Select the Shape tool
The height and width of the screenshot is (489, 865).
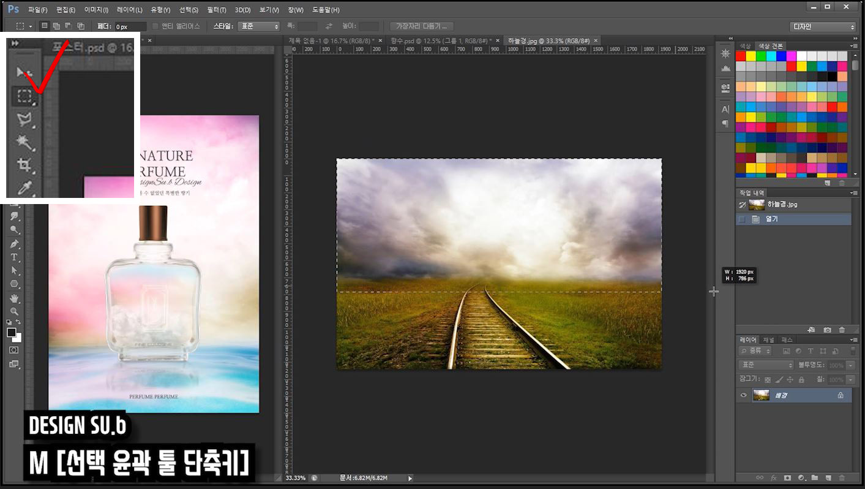pyautogui.click(x=14, y=284)
